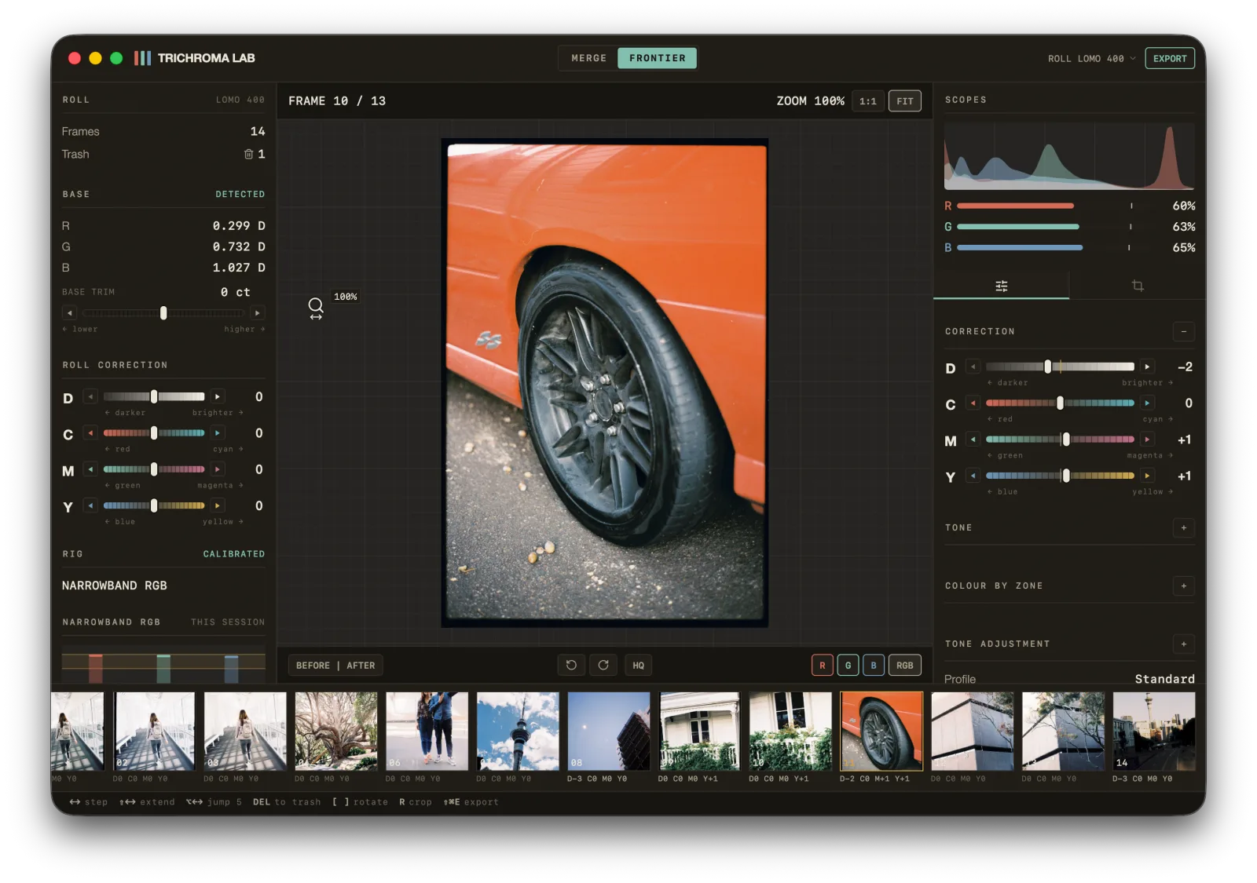The width and height of the screenshot is (1257, 883).
Task: Click the Fit zoom button
Action: pyautogui.click(x=905, y=101)
